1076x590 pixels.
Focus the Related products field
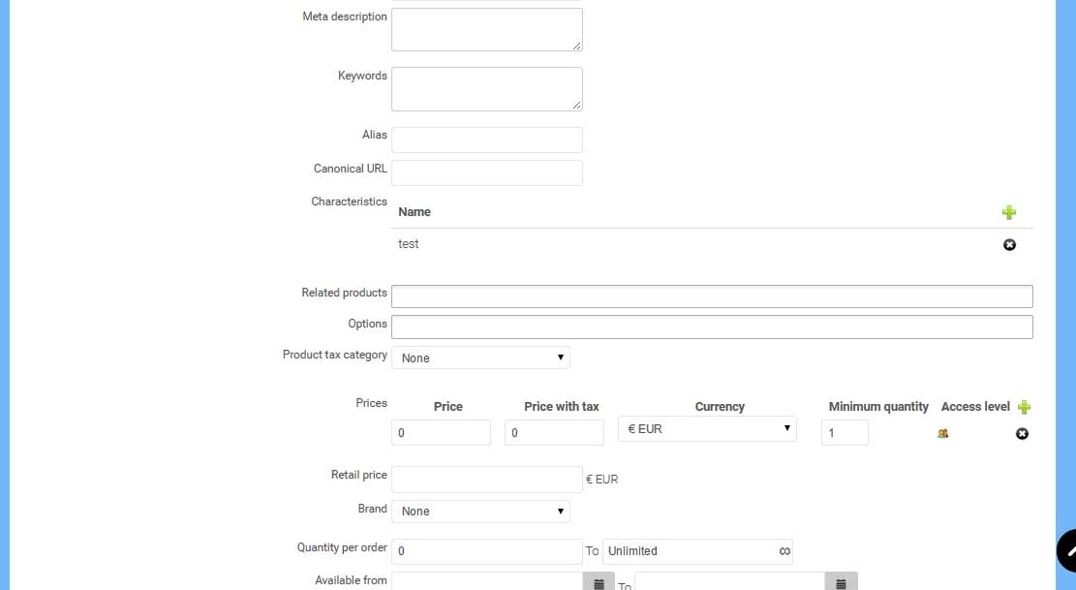click(x=712, y=296)
